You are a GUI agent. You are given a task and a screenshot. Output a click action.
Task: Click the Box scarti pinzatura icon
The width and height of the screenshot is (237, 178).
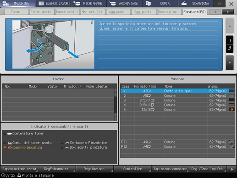tap(67, 148)
